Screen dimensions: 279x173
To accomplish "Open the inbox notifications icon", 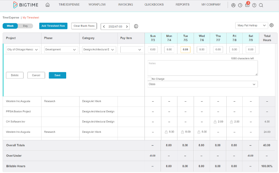I will (247, 5).
